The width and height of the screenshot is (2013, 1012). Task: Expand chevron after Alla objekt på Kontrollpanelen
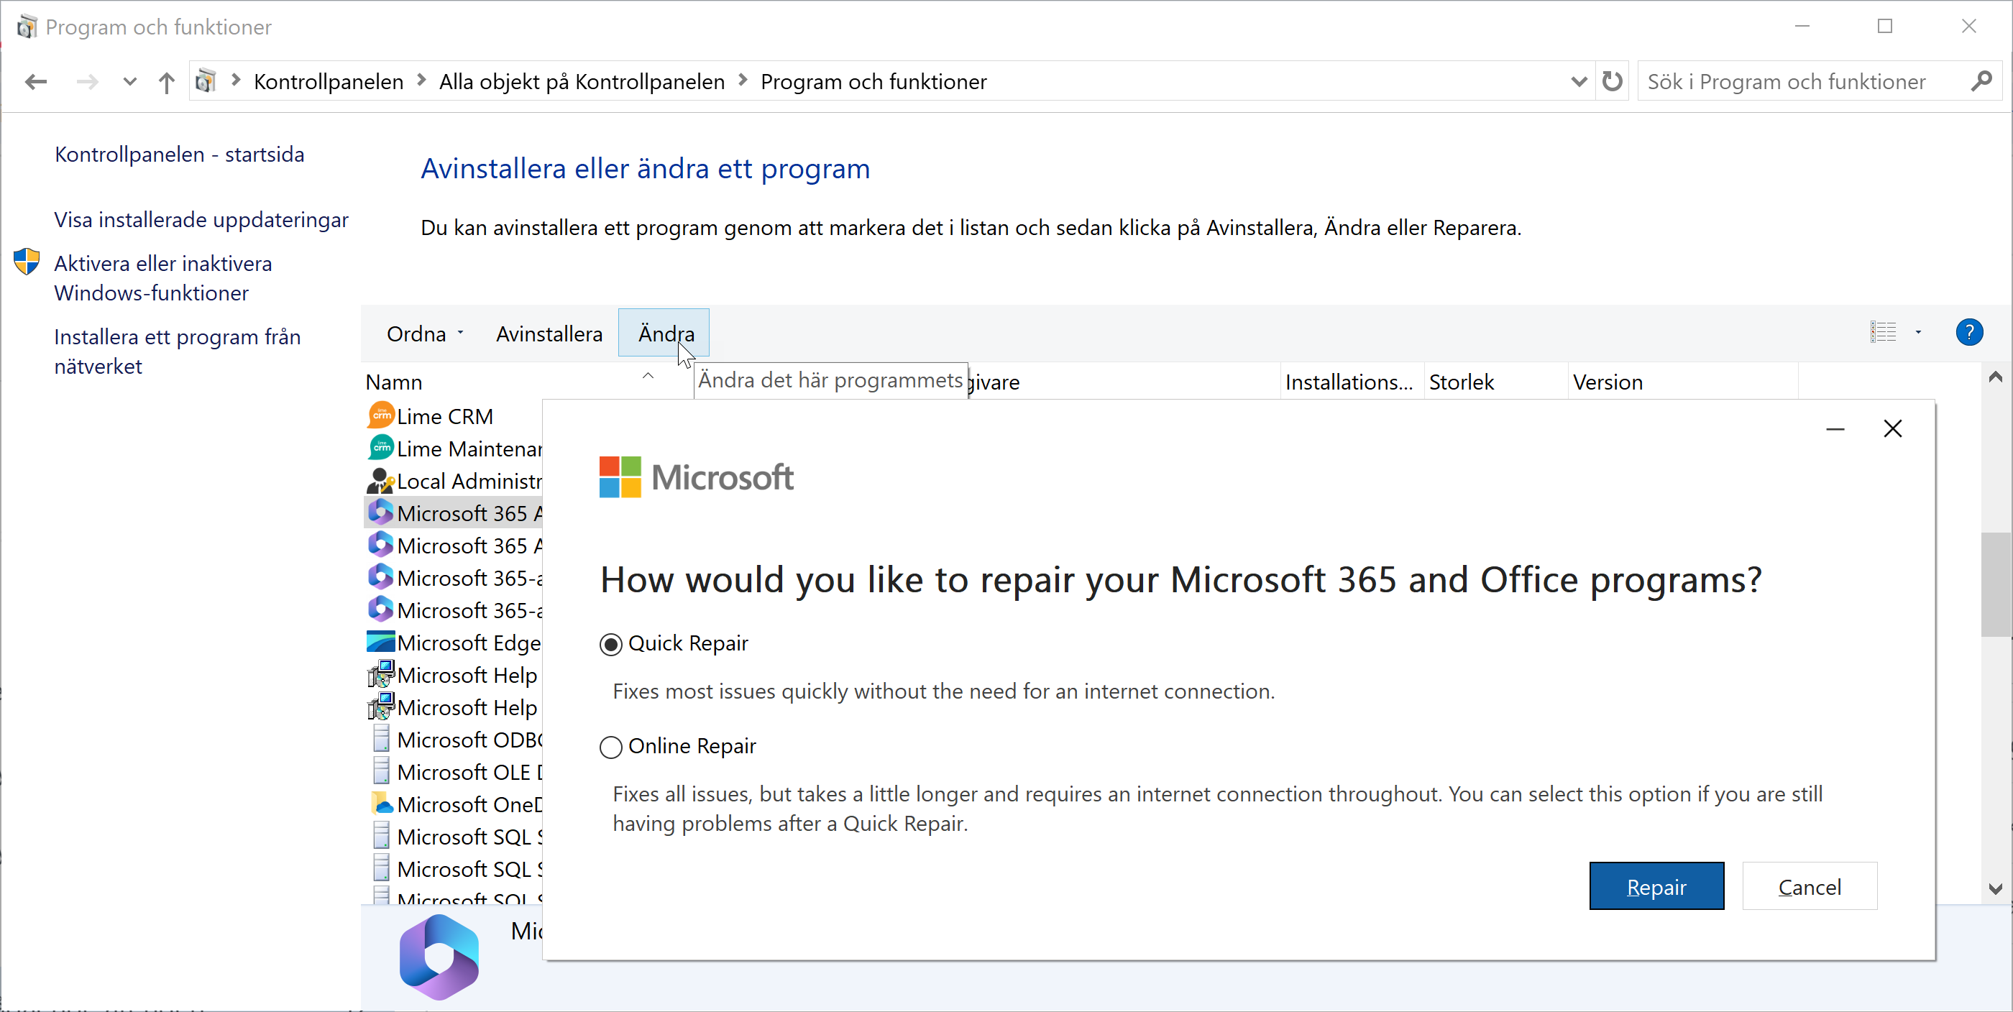coord(743,80)
